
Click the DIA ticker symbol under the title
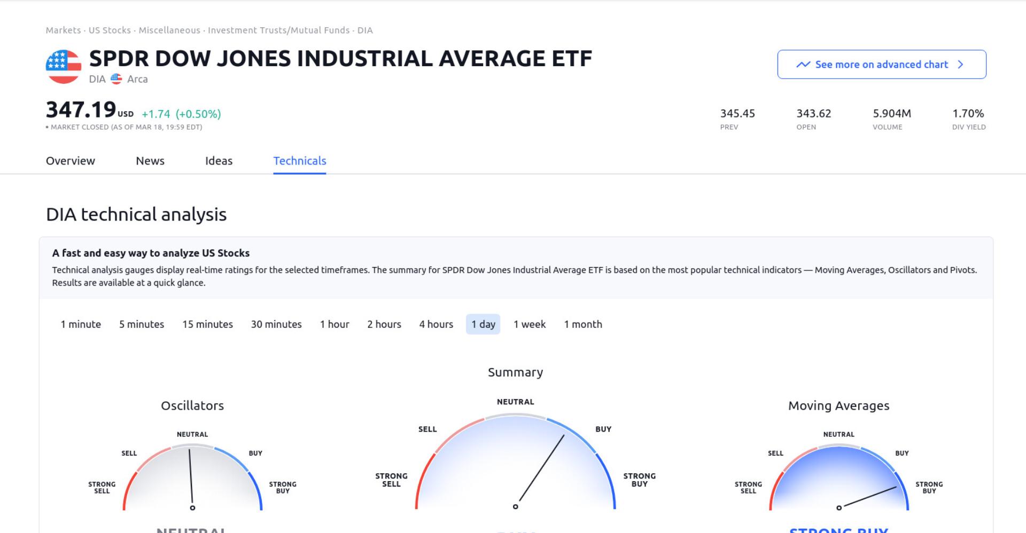97,79
